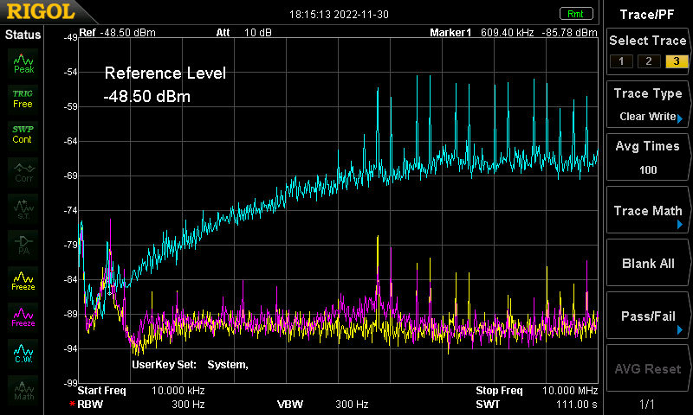This screenshot has width=693, height=415.
Task: Click the Math trace status icon
Action: tap(23, 389)
